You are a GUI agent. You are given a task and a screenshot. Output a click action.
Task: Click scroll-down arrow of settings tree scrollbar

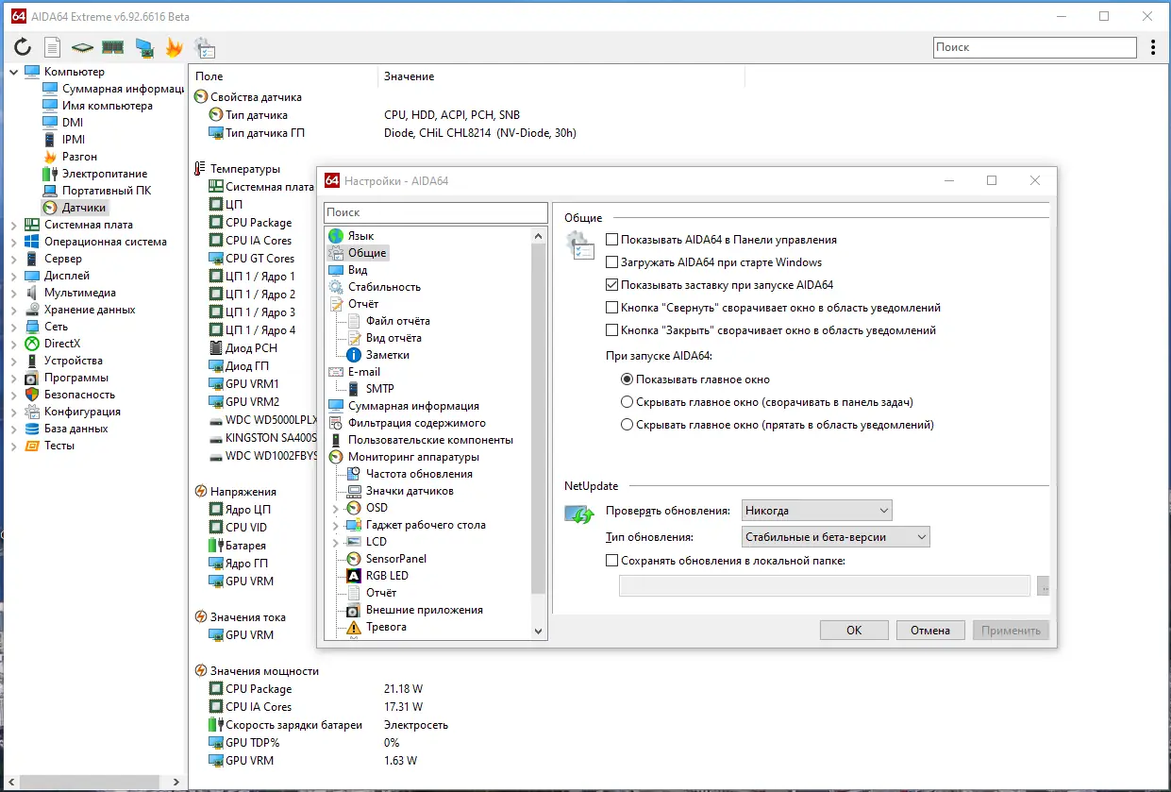(539, 632)
